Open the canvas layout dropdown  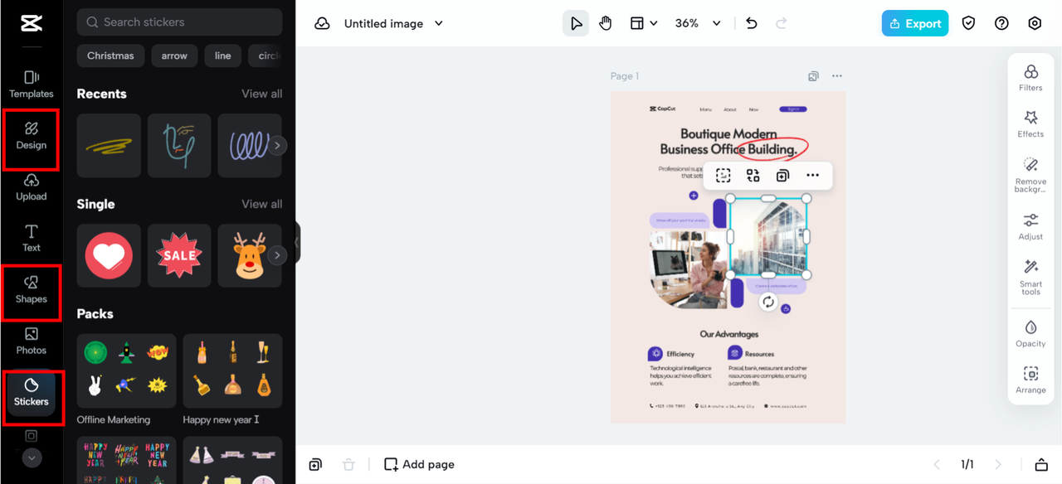644,23
